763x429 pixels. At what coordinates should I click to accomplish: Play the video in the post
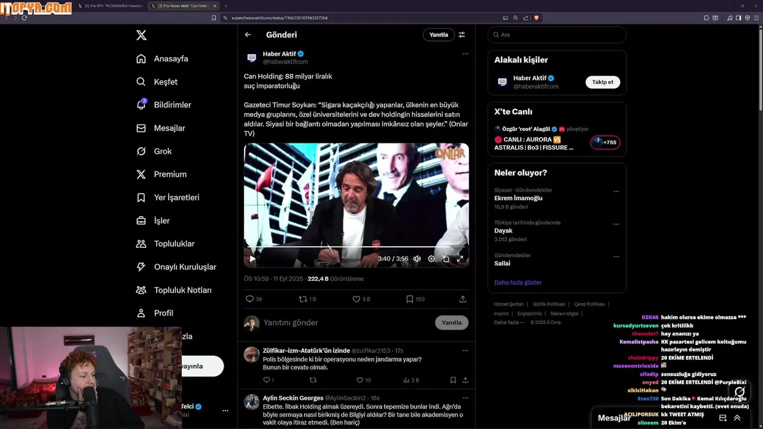[252, 259]
